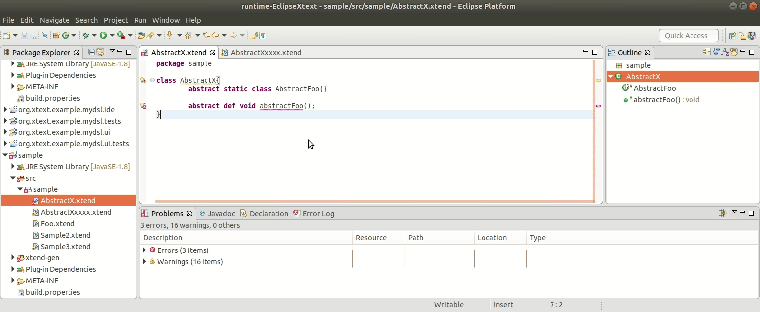Screen dimensions: 760x312
Task: Expand the Errors (3 items) group
Action: point(145,250)
